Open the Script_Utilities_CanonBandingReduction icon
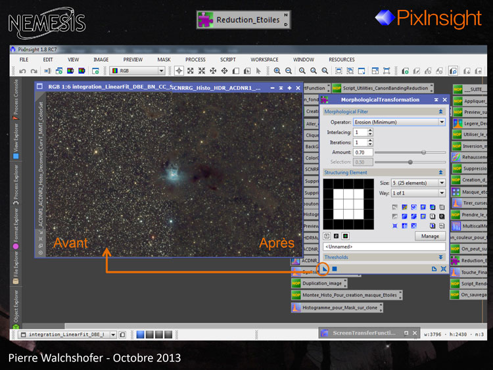This screenshot has width=493, height=370. pos(383,88)
